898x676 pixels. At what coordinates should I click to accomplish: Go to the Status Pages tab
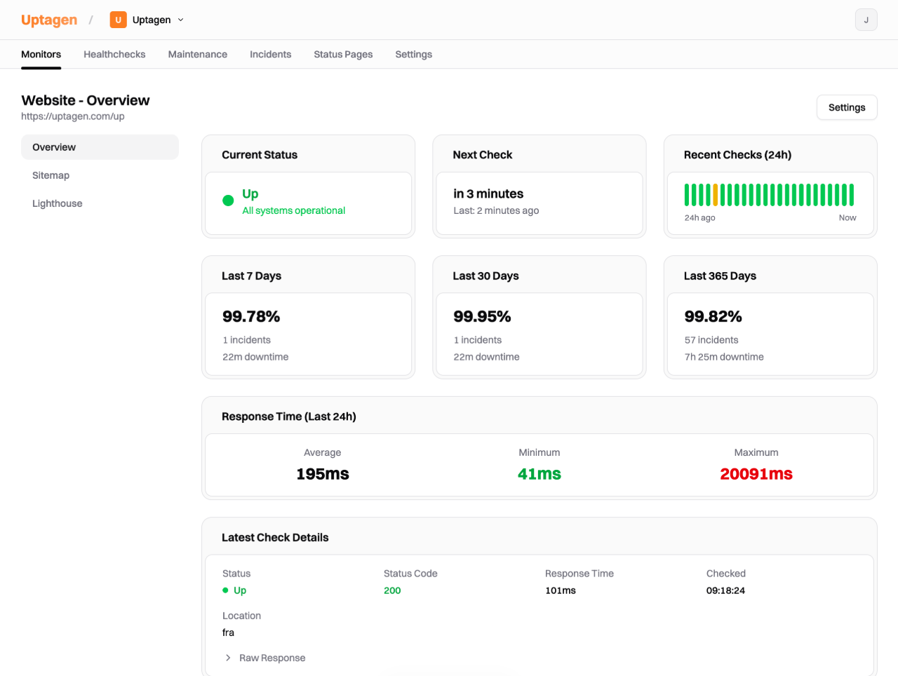tap(343, 54)
